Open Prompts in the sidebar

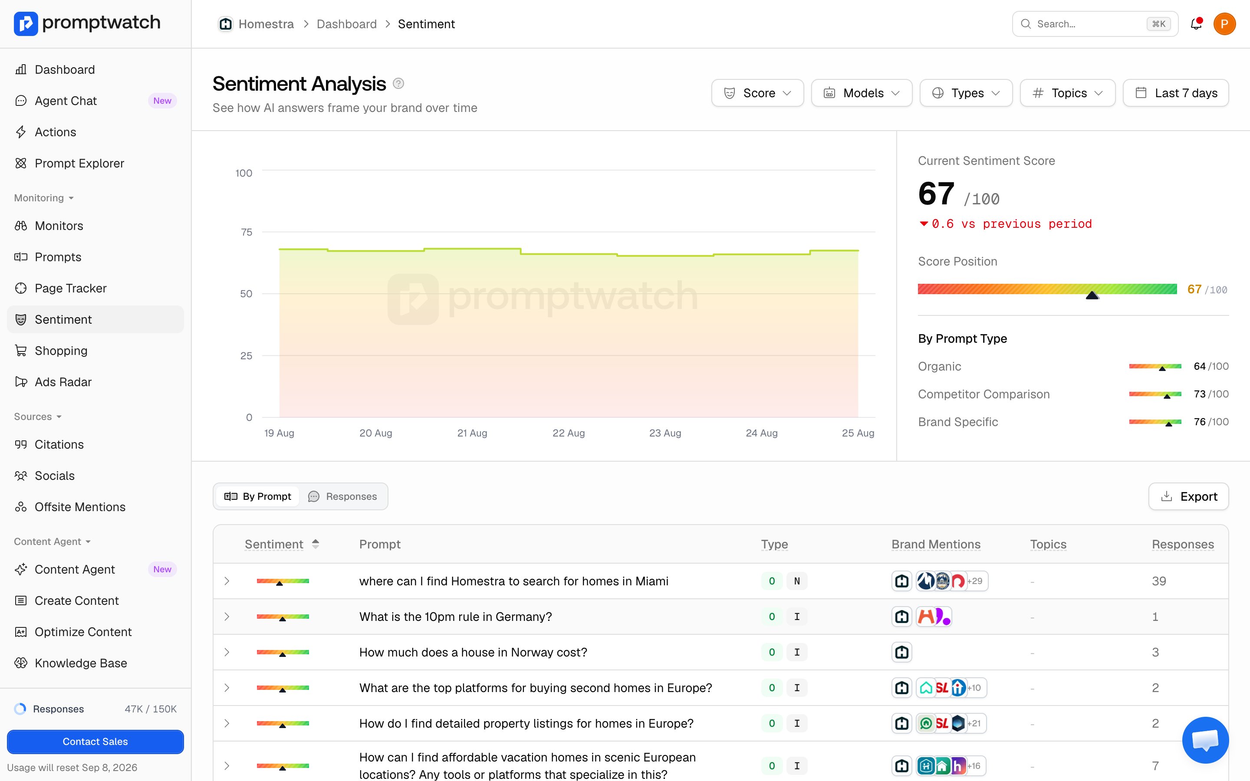click(95, 257)
